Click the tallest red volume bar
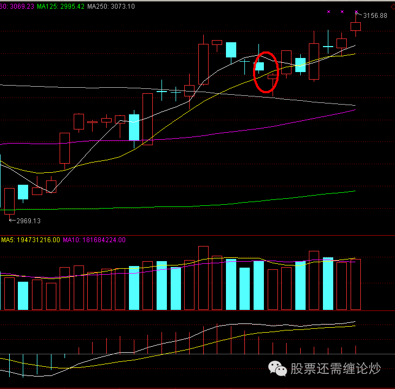 (203, 278)
